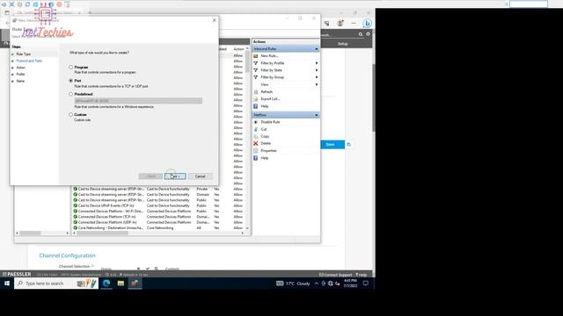This screenshot has height=316, width=563.
Task: Collapse the Inbound Rules actions section
Action: [x=317, y=49]
